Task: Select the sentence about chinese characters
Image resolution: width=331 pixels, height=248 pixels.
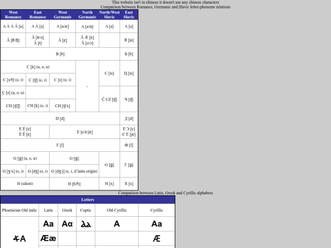Action: tap(165, 2)
